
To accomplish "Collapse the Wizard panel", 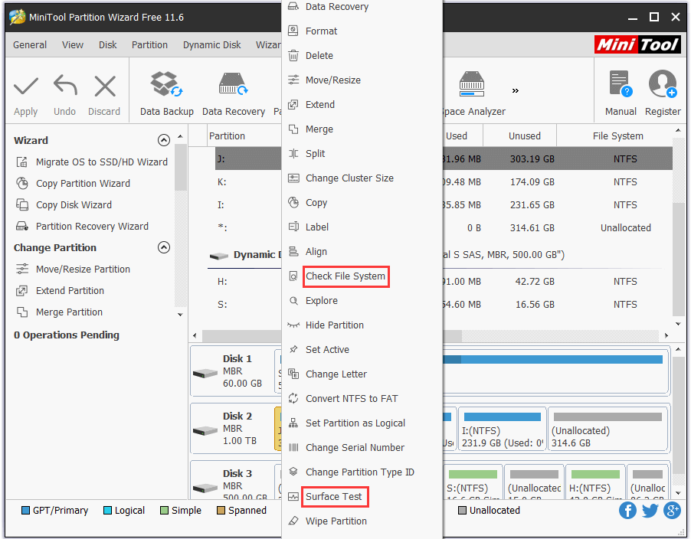I will click(164, 140).
